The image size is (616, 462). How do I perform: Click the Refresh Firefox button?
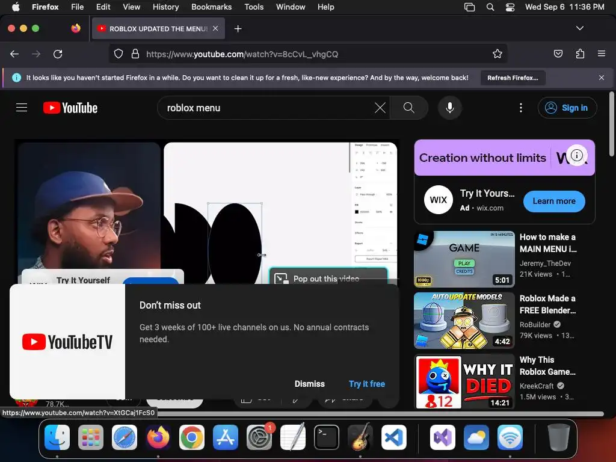click(x=513, y=78)
